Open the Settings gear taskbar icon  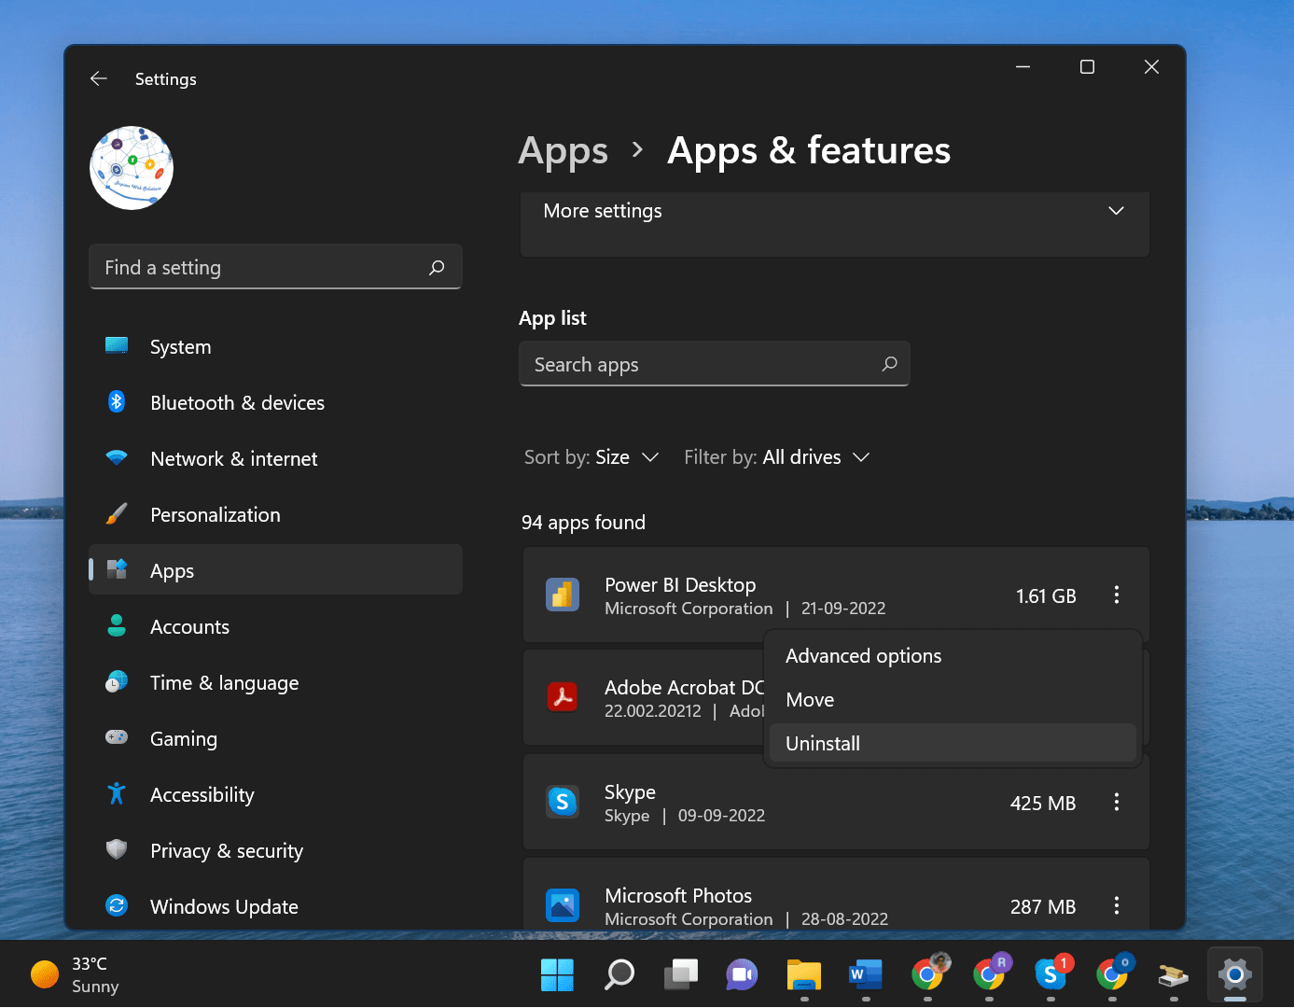pos(1234,975)
